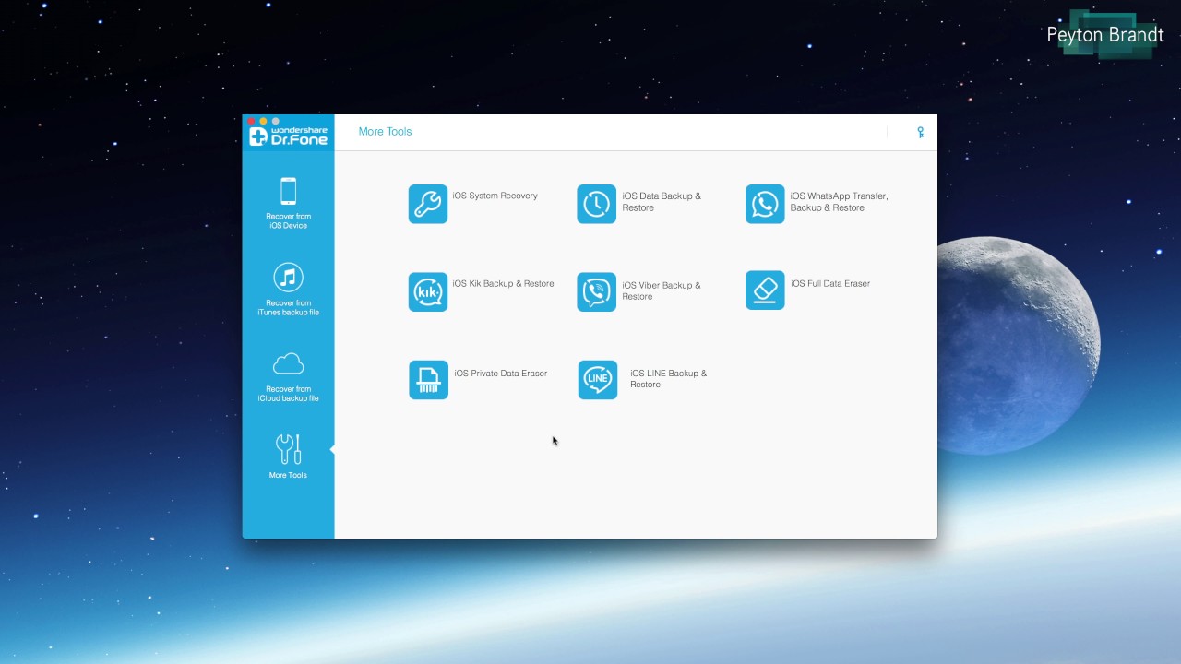Select the "More Tools" sidebar label
Viewport: 1181px width, 664px height.
click(288, 475)
